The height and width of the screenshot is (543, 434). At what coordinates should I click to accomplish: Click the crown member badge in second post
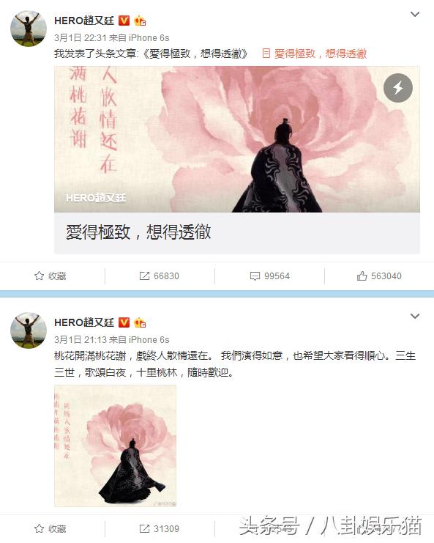coord(140,322)
